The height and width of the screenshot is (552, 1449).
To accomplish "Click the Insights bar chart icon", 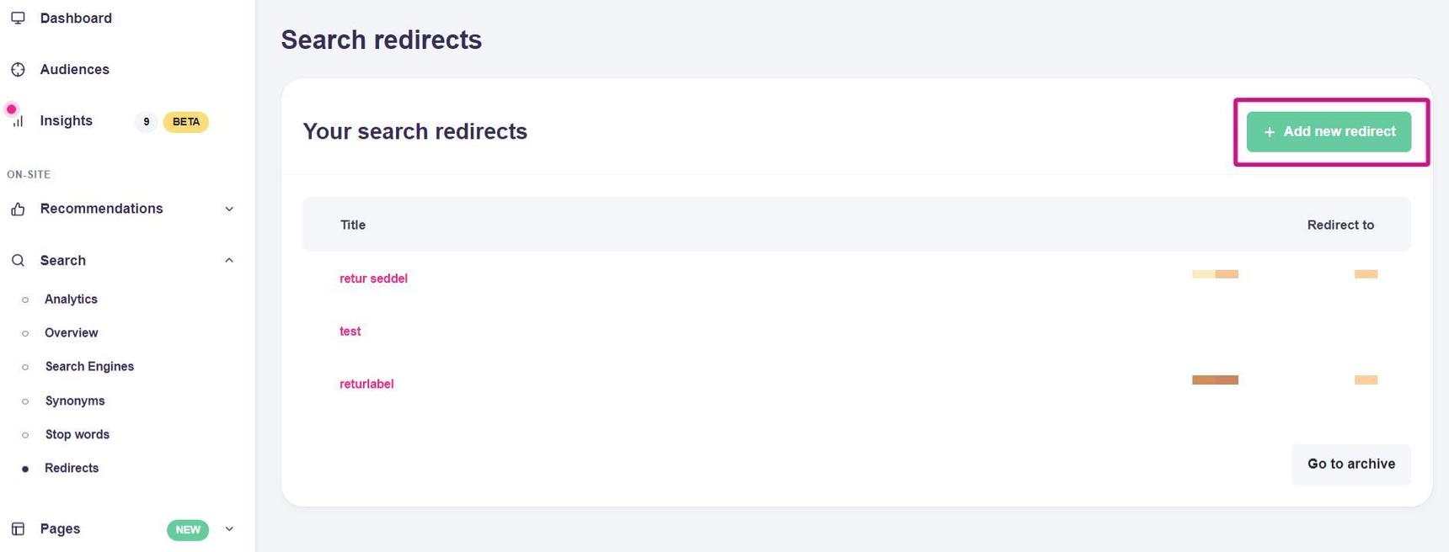I will 18,121.
